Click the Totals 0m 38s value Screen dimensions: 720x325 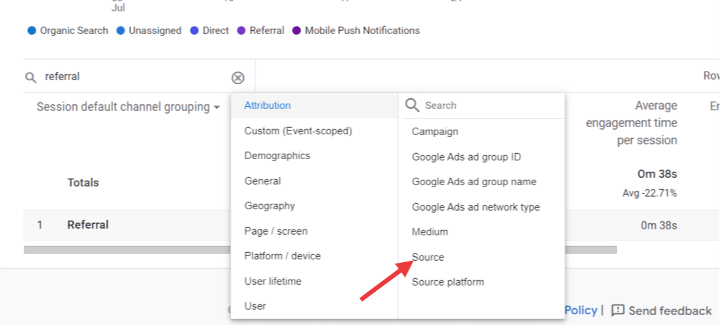(657, 174)
